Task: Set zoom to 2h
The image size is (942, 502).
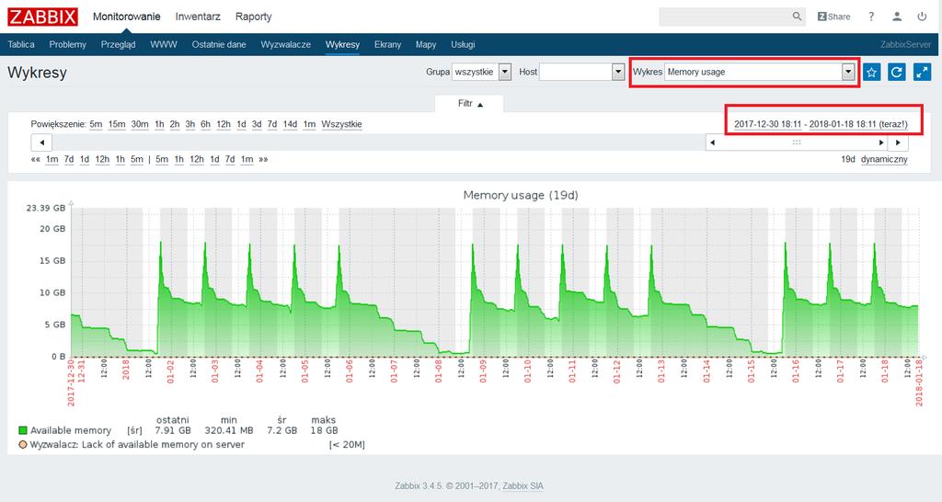Action: [x=174, y=124]
